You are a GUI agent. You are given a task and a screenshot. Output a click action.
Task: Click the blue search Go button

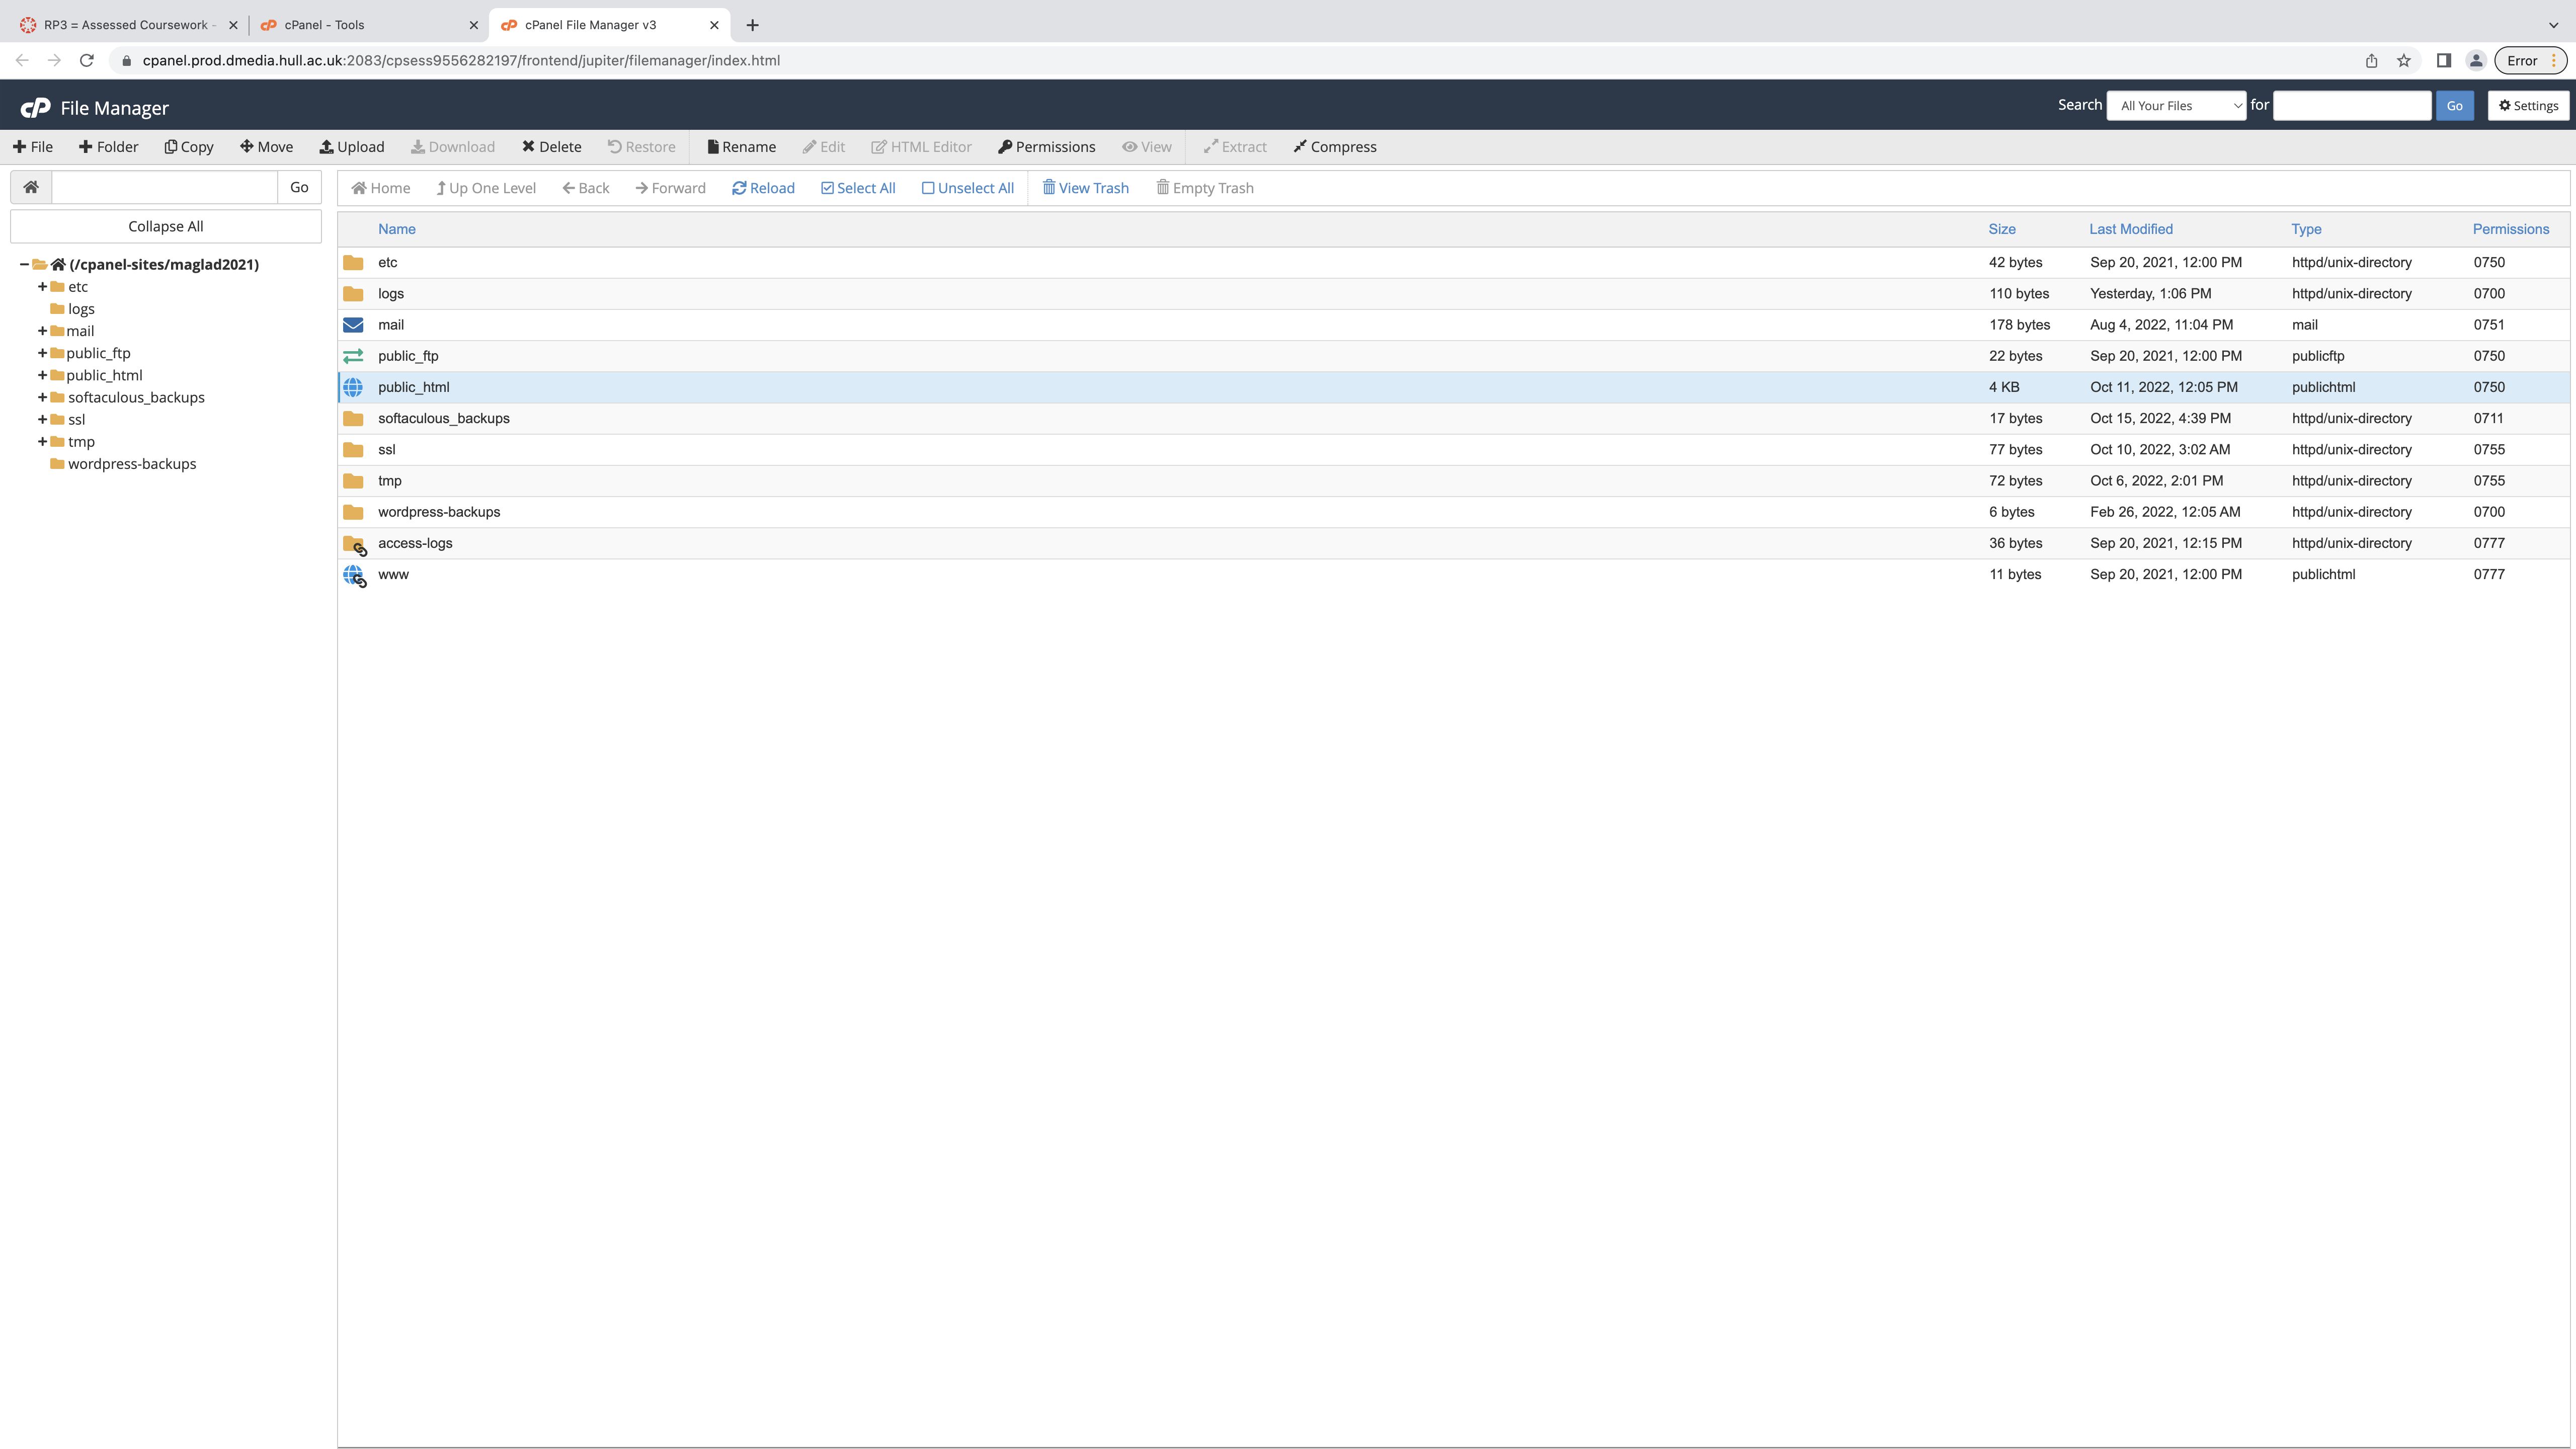coord(2454,105)
